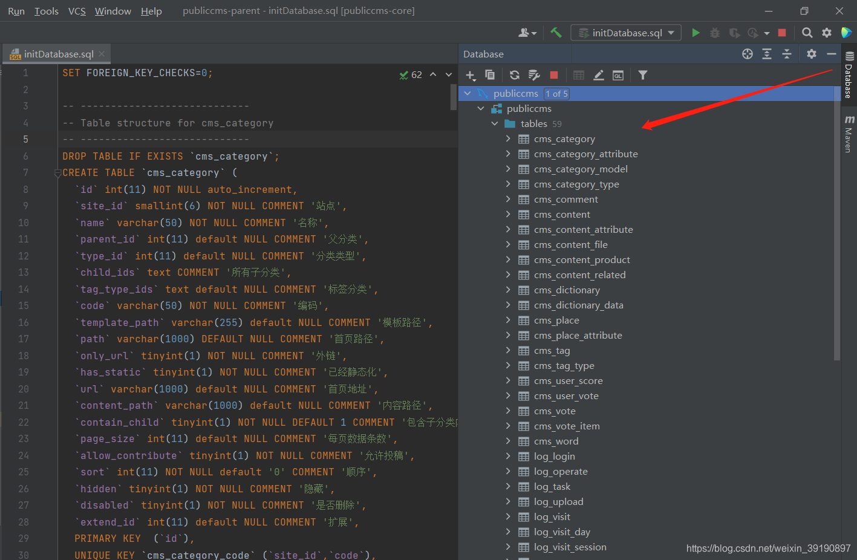Collapse the publiccms schema node
The width and height of the screenshot is (857, 560).
click(x=481, y=108)
